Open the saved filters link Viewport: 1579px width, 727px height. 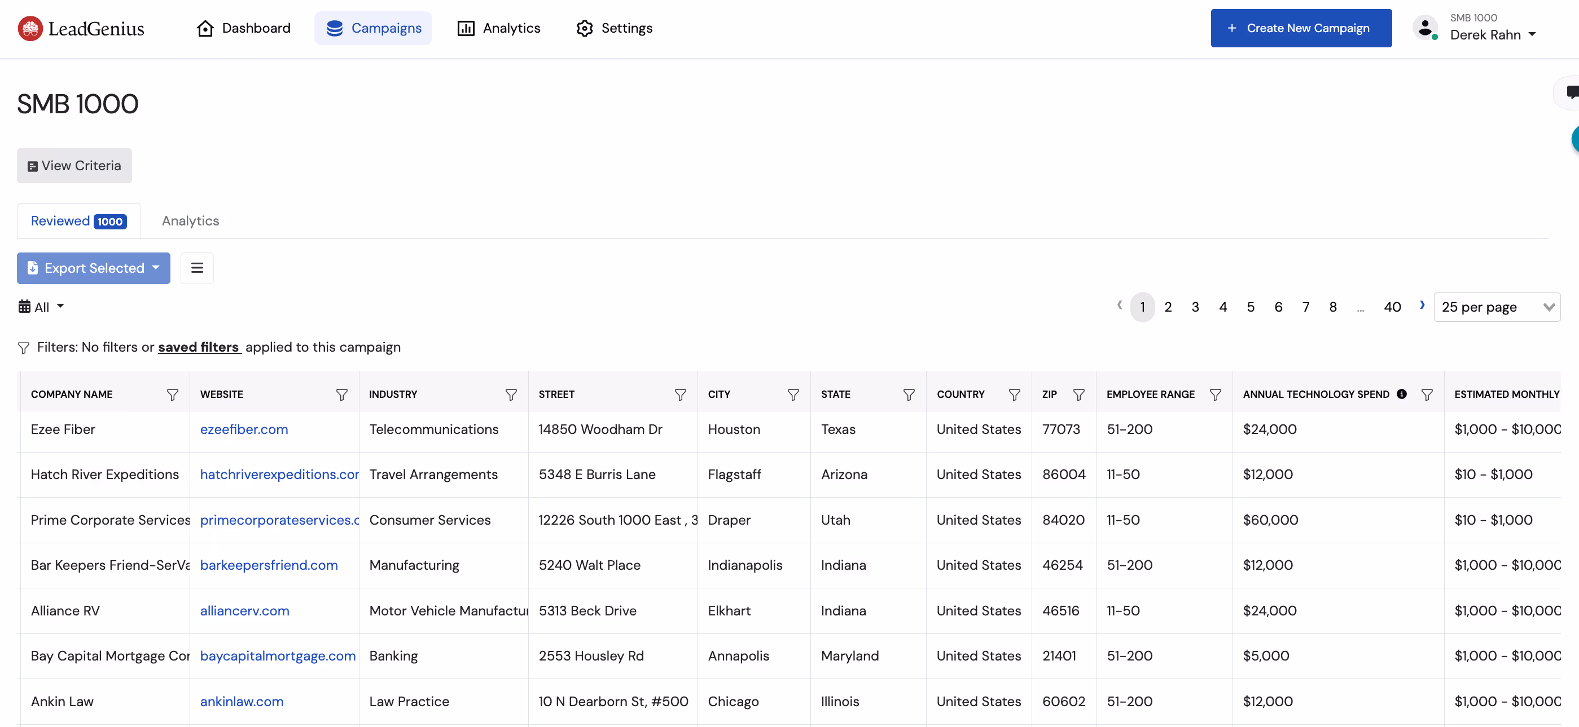[199, 347]
